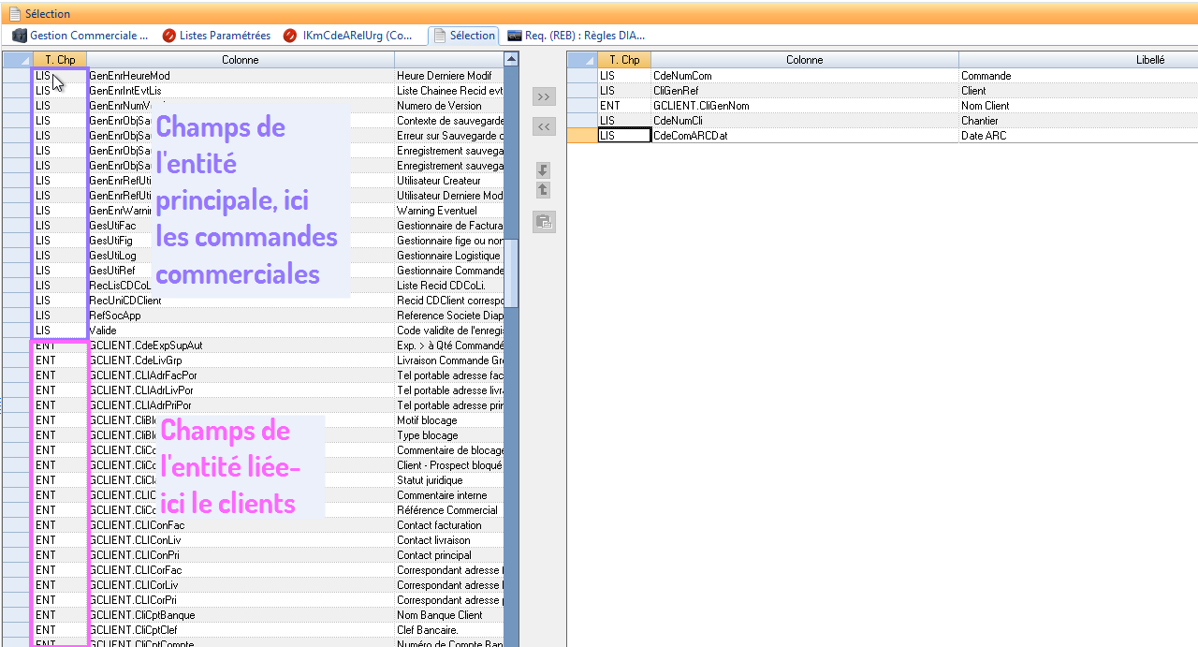Click the left list Colonne header
Viewport: 1198px width, 647px height.
click(x=241, y=60)
